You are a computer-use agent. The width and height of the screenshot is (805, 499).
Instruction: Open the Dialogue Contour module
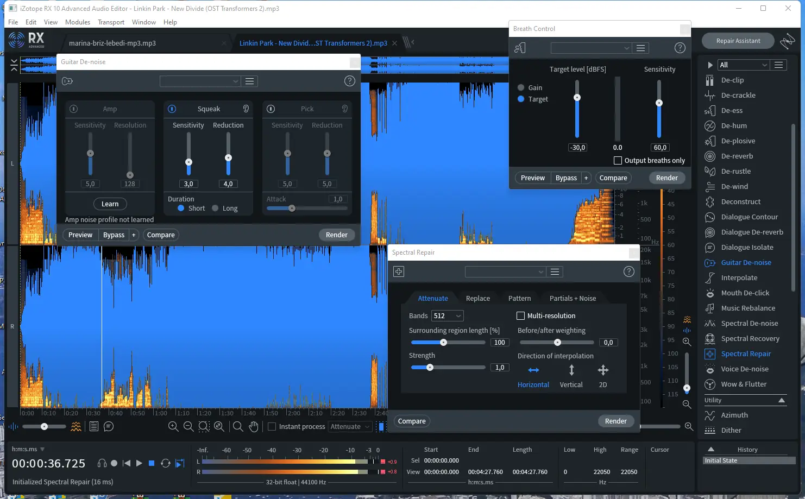coord(749,217)
